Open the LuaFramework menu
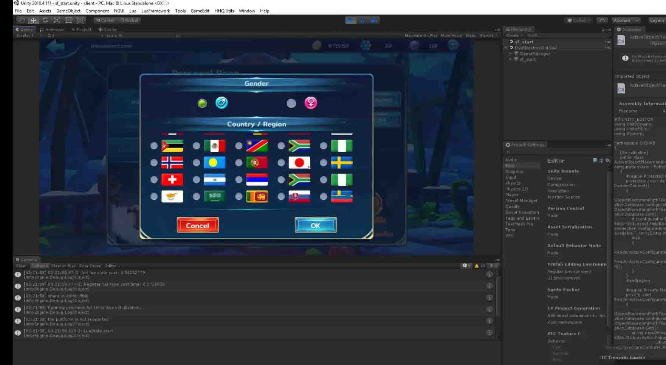 (156, 11)
